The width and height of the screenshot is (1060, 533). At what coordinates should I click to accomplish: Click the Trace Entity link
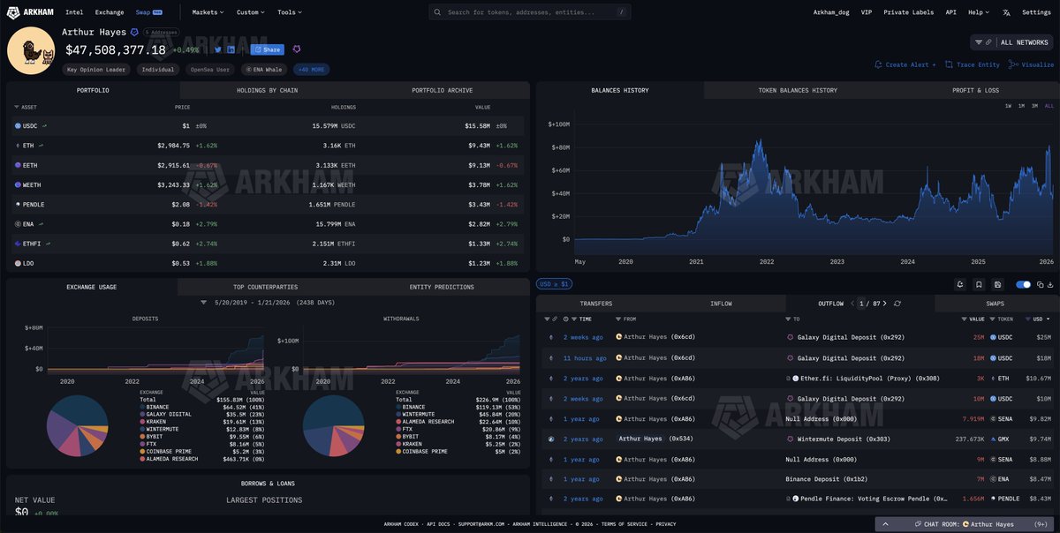[972, 64]
